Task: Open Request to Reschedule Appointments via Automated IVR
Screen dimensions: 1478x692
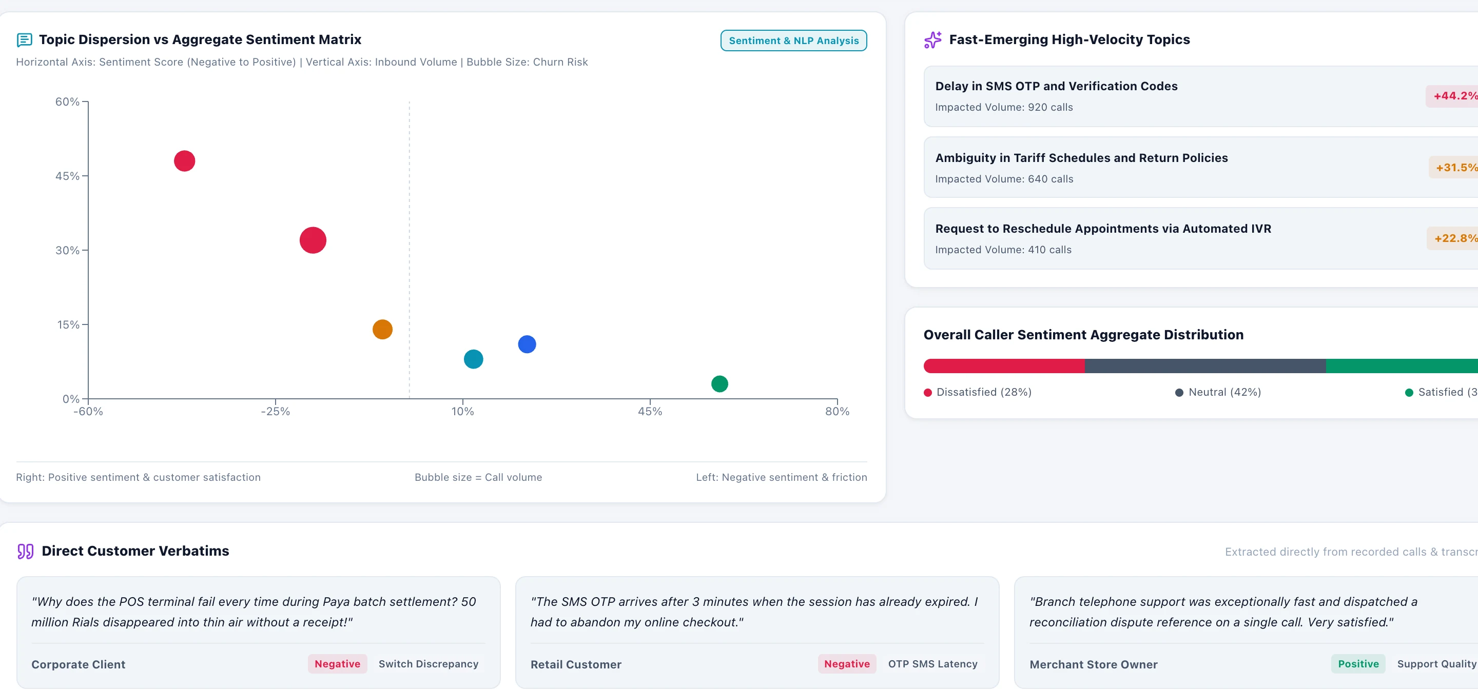Action: [x=1201, y=238]
